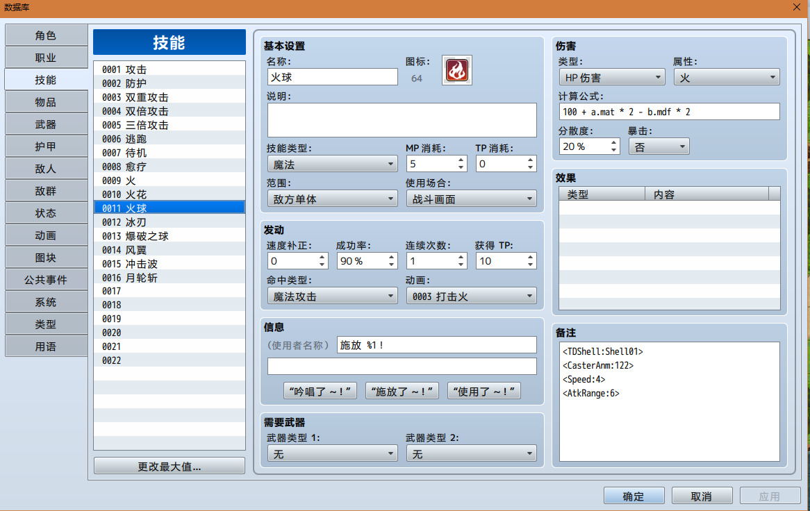The image size is (810, 511).
Task: Click the 计算公式 formula field
Action: tap(669, 112)
